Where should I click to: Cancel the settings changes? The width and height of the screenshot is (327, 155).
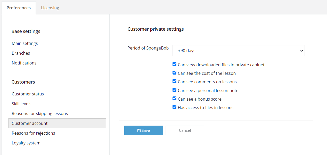pyautogui.click(x=185, y=130)
